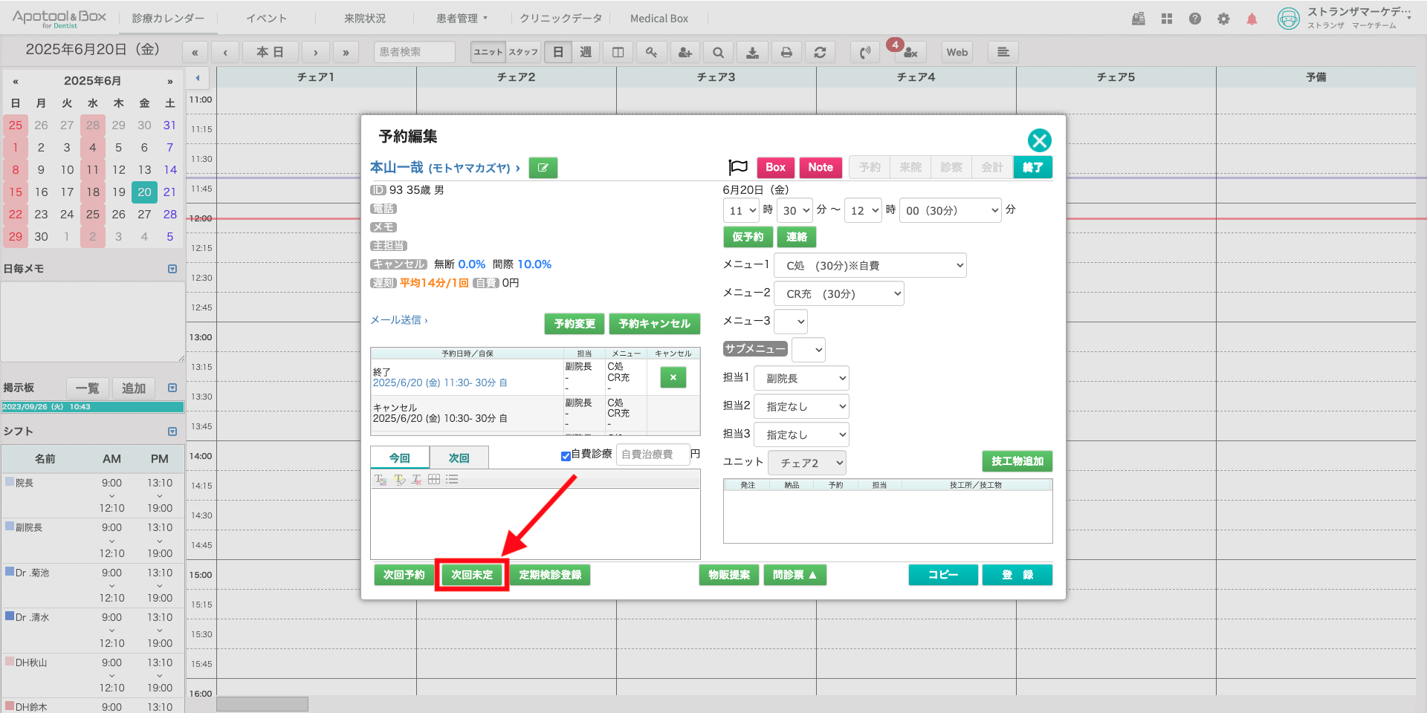Click the cash register icon in header

click(x=1138, y=19)
